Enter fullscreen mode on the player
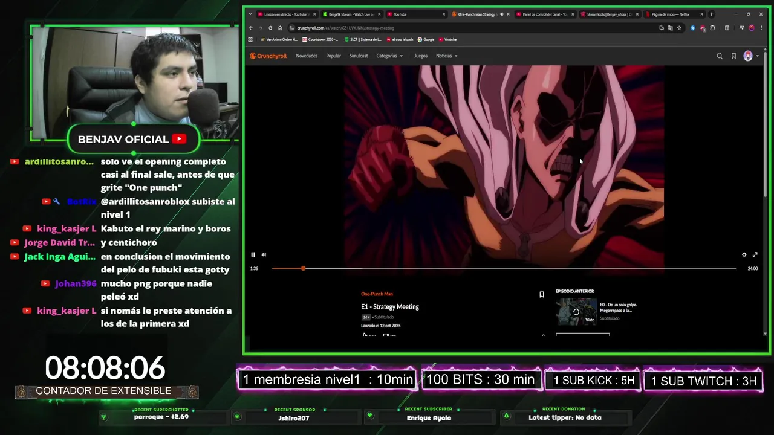Viewport: 774px width, 435px height. point(755,254)
